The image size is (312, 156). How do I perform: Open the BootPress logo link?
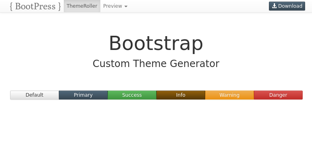tap(35, 6)
